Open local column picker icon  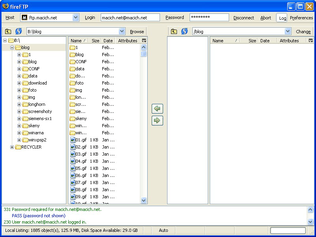[x=144, y=41]
